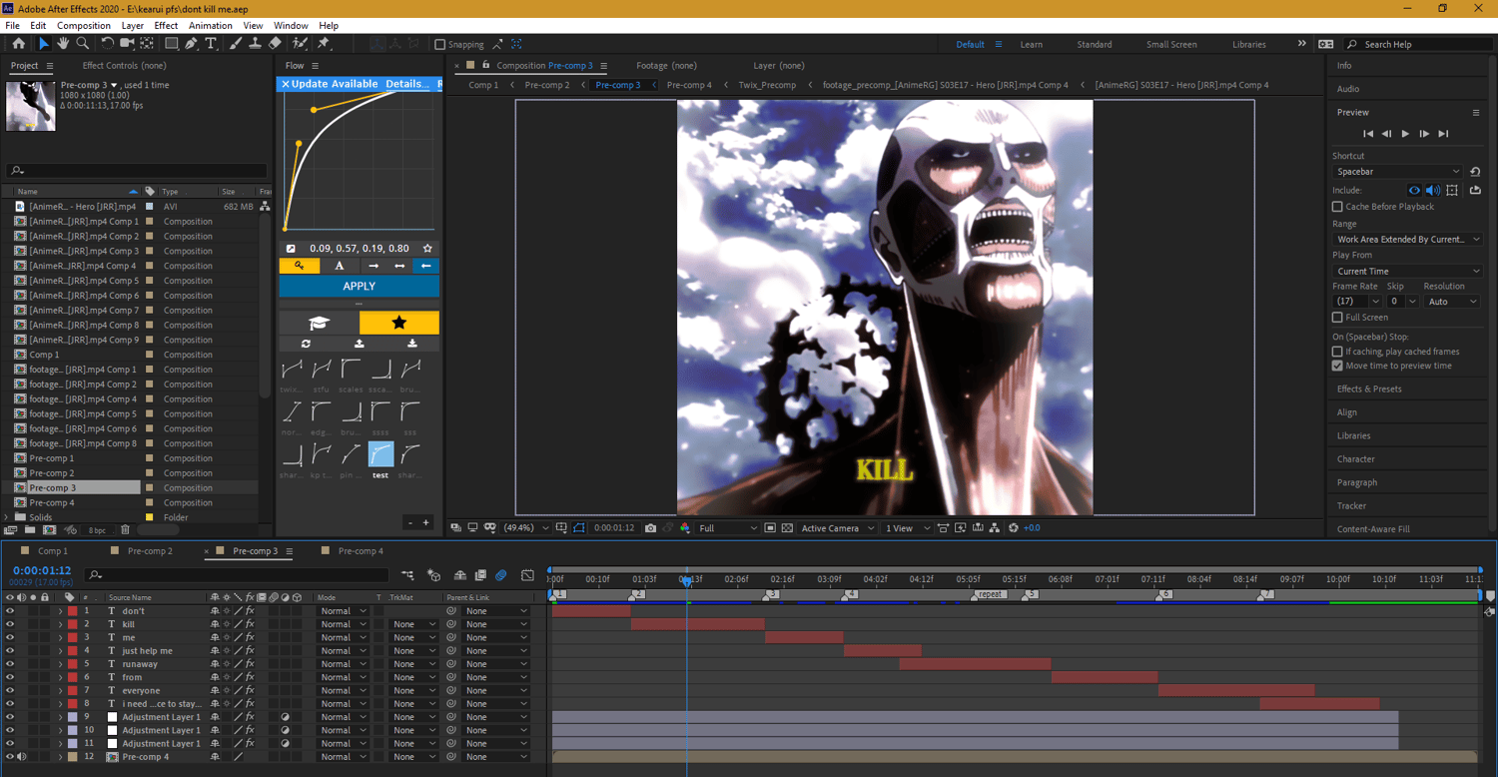
Task: Open the Effect menu
Action: coord(166,25)
